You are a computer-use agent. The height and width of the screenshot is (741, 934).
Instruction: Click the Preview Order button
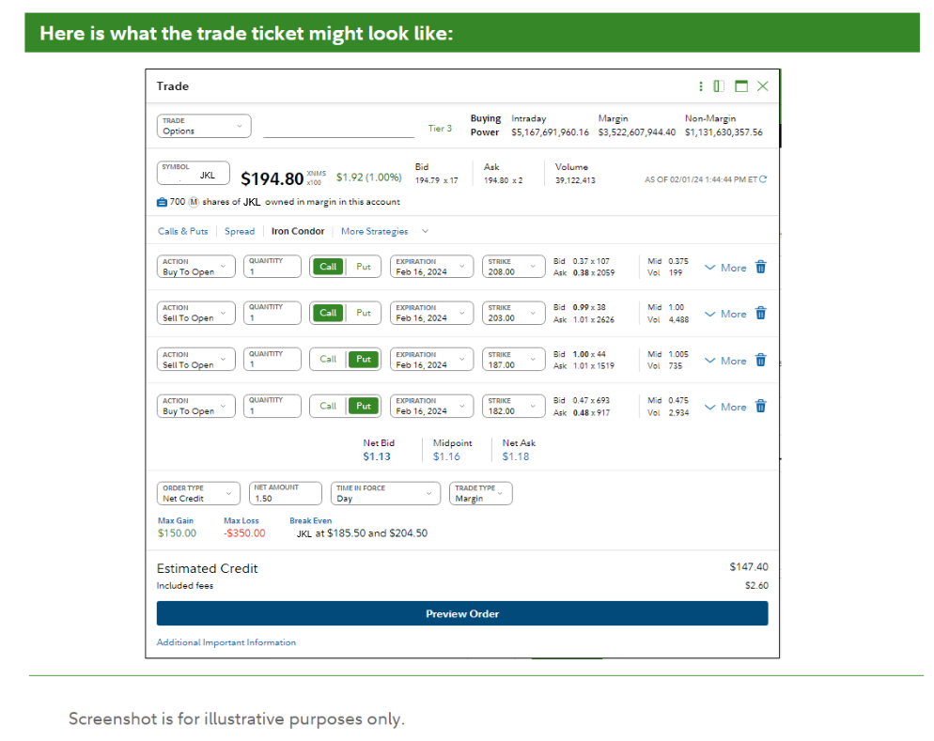[x=462, y=614]
